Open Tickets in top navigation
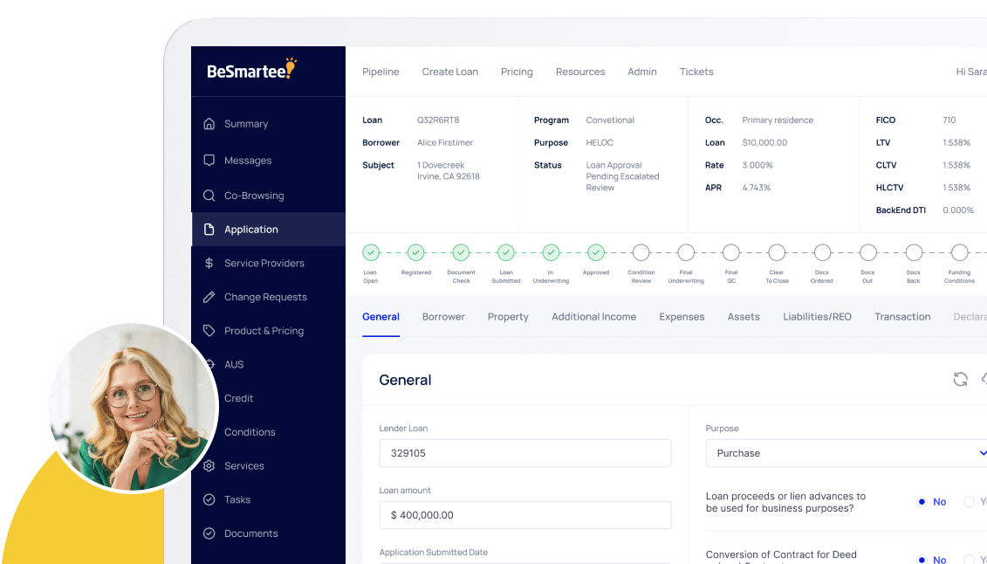 coord(696,72)
